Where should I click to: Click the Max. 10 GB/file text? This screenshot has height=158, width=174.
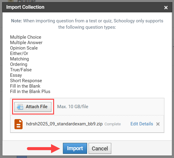pos(73,107)
